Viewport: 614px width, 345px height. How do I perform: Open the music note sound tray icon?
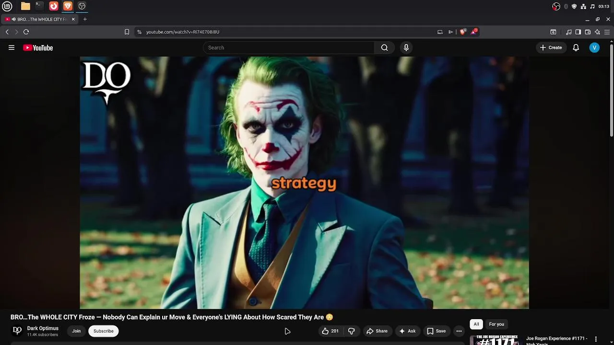[592, 6]
